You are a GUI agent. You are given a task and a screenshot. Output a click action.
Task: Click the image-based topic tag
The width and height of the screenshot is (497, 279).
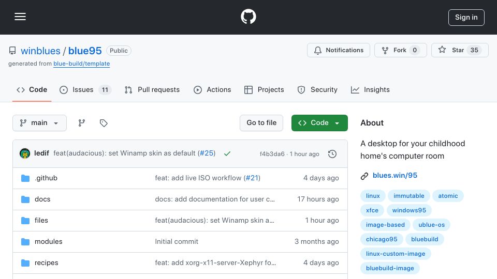click(x=385, y=225)
